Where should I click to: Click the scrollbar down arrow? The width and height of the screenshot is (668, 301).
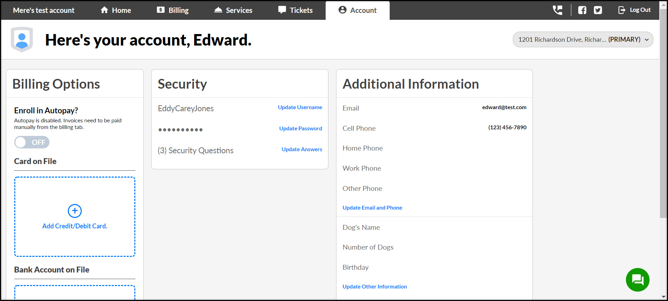click(x=663, y=297)
